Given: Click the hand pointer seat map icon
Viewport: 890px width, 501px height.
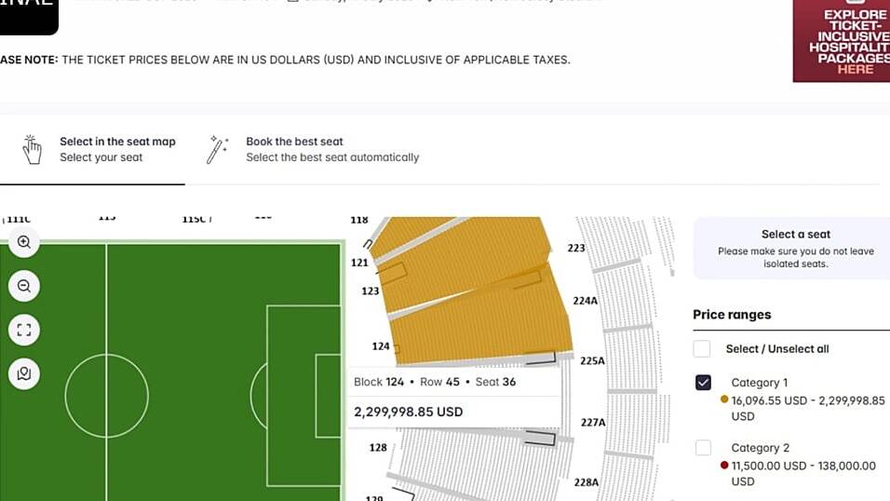Looking at the screenshot, I should (x=33, y=149).
